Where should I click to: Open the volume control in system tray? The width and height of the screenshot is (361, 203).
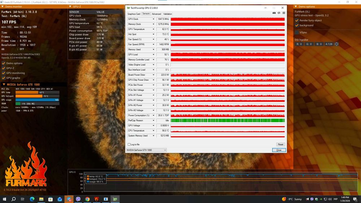click(330, 199)
